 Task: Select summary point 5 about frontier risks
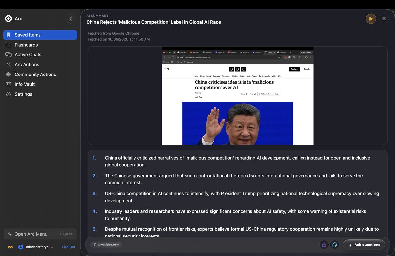242,232
